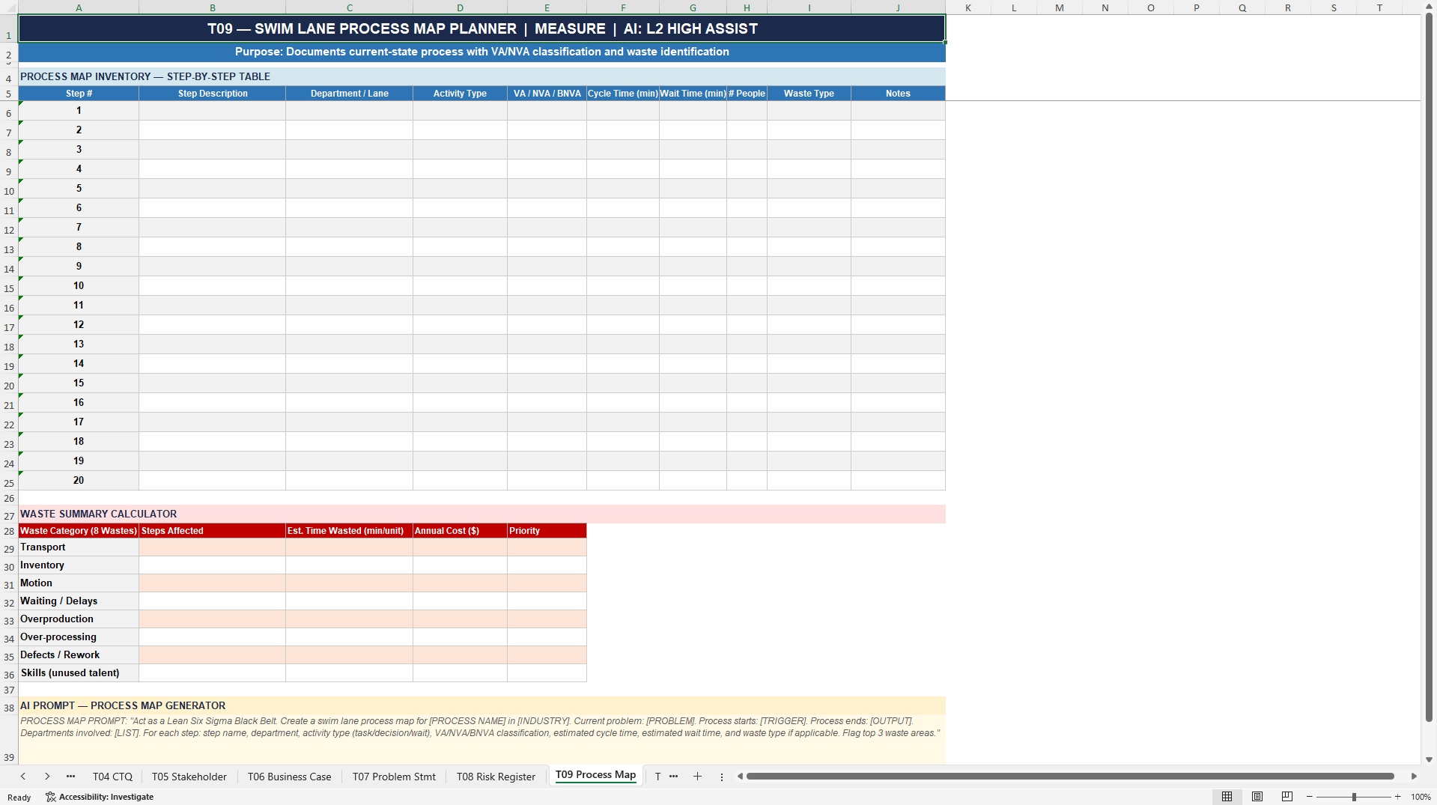Click the Priority header cell
Viewport: 1437px width, 805px height.
[547, 531]
